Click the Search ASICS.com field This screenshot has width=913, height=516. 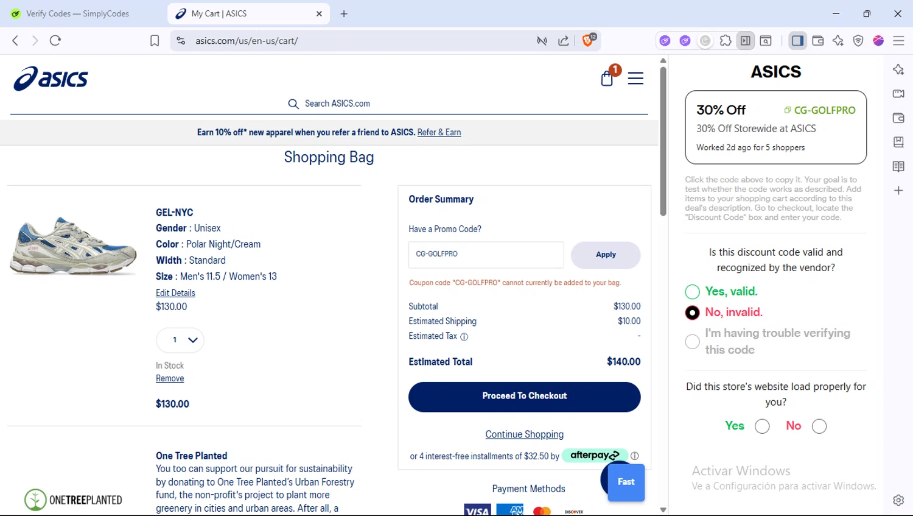pyautogui.click(x=329, y=104)
